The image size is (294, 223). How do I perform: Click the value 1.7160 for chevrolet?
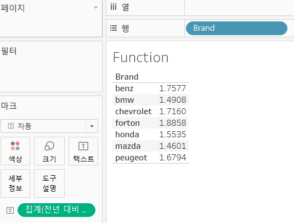coord(172,112)
